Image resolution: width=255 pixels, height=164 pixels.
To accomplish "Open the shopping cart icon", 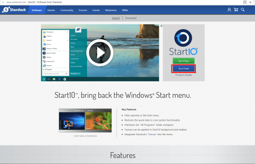I will pyautogui.click(x=236, y=10).
